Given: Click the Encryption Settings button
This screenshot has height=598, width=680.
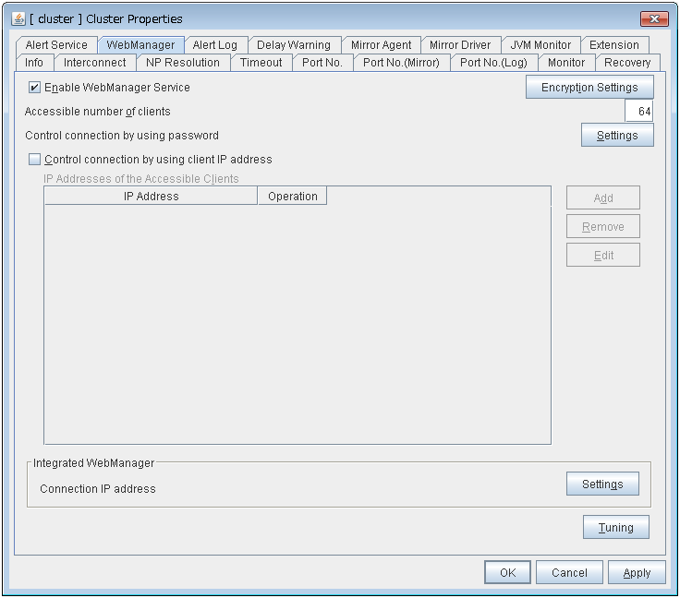Looking at the screenshot, I should 589,88.
